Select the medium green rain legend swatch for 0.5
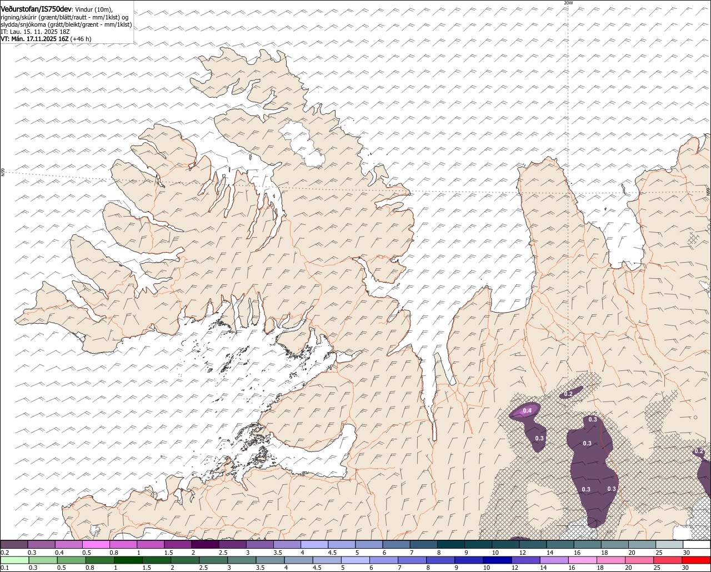The width and height of the screenshot is (711, 572). point(71,560)
